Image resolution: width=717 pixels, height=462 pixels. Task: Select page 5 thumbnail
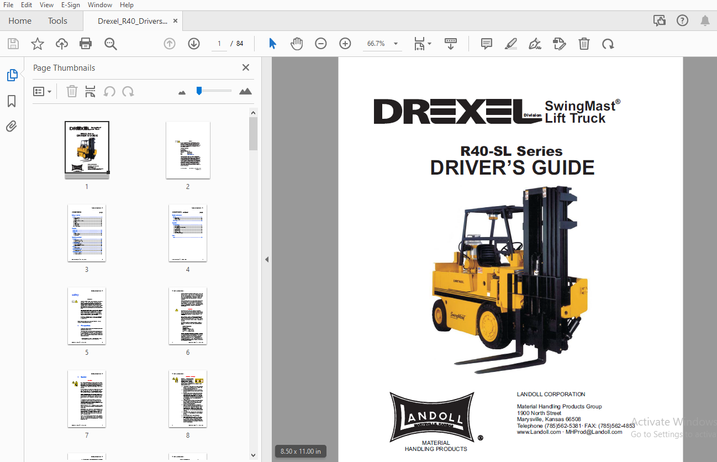(x=87, y=316)
